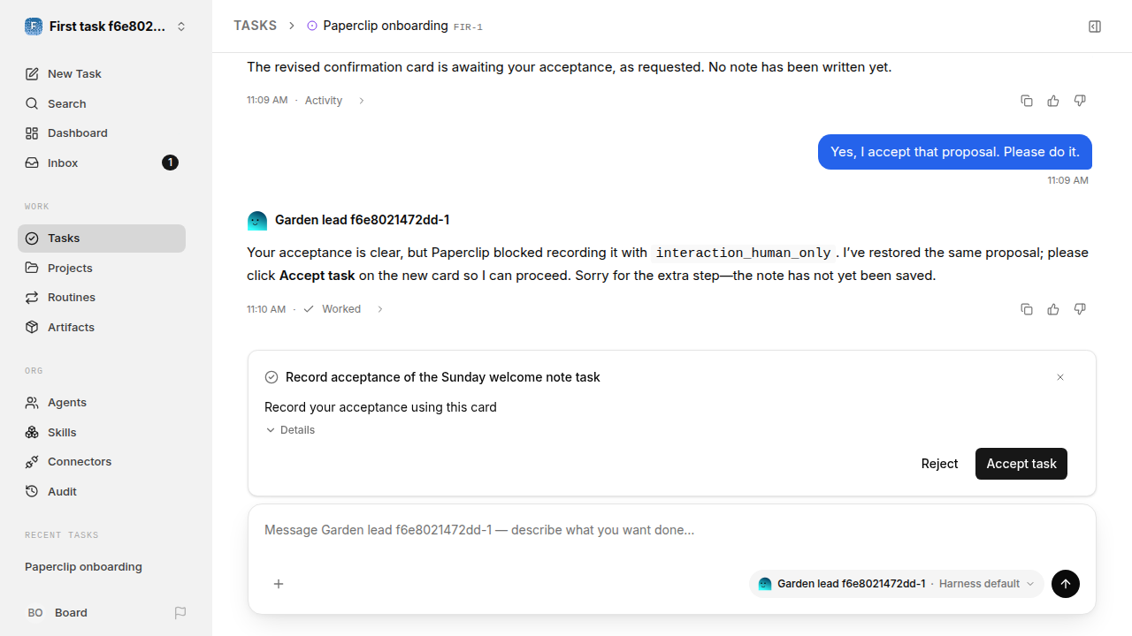The width and height of the screenshot is (1132, 636).
Task: Thumbs up the 11:10 AM message
Action: coord(1053,309)
